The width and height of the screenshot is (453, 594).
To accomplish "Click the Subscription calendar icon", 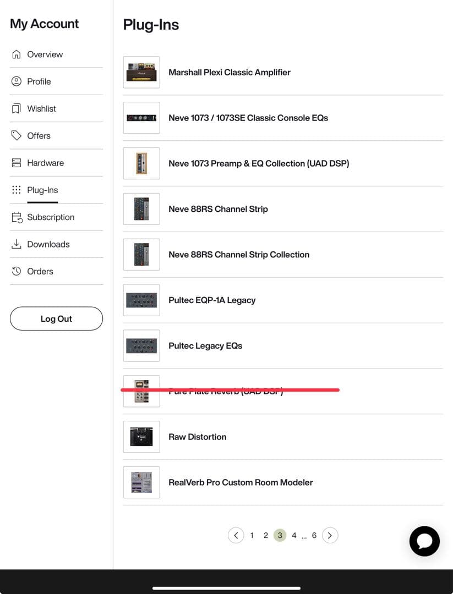I will tap(17, 217).
